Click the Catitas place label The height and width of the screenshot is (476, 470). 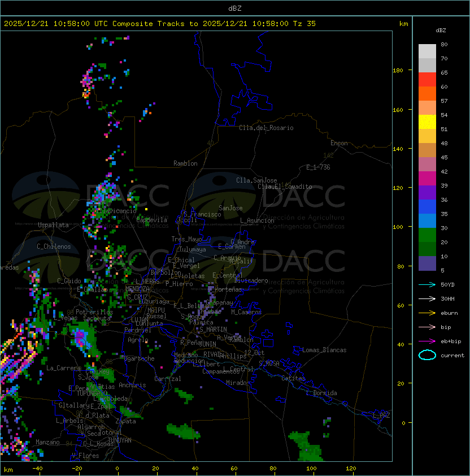(293, 378)
